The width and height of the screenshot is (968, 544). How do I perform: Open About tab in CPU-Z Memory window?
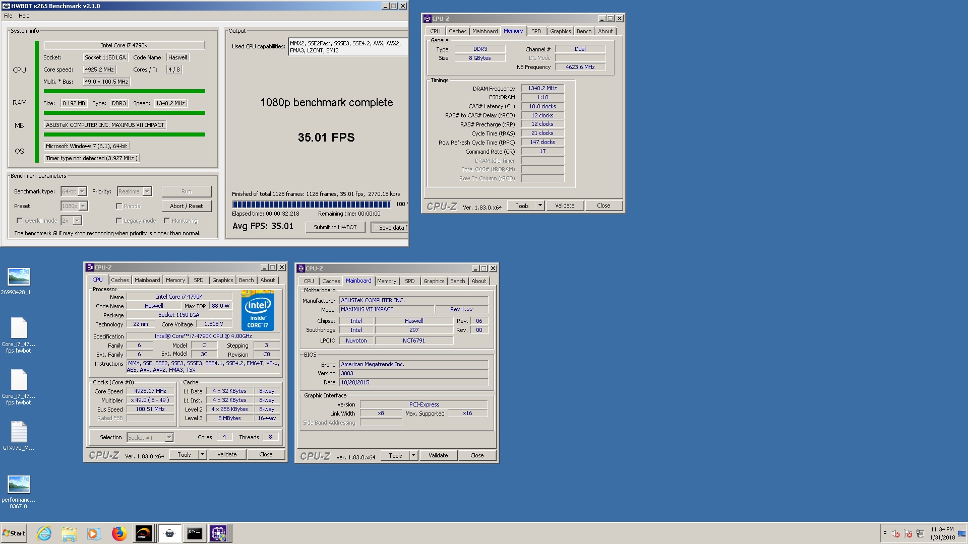point(605,31)
